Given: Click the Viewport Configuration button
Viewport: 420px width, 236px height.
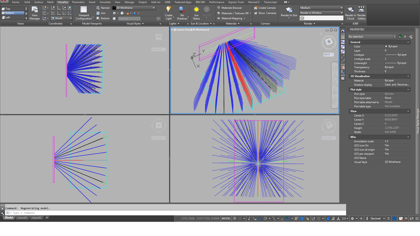Looking at the screenshot, I should click(x=84, y=13).
